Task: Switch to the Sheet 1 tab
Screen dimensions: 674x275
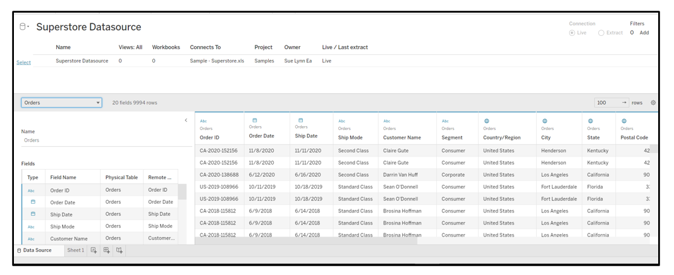Action: 75,250
